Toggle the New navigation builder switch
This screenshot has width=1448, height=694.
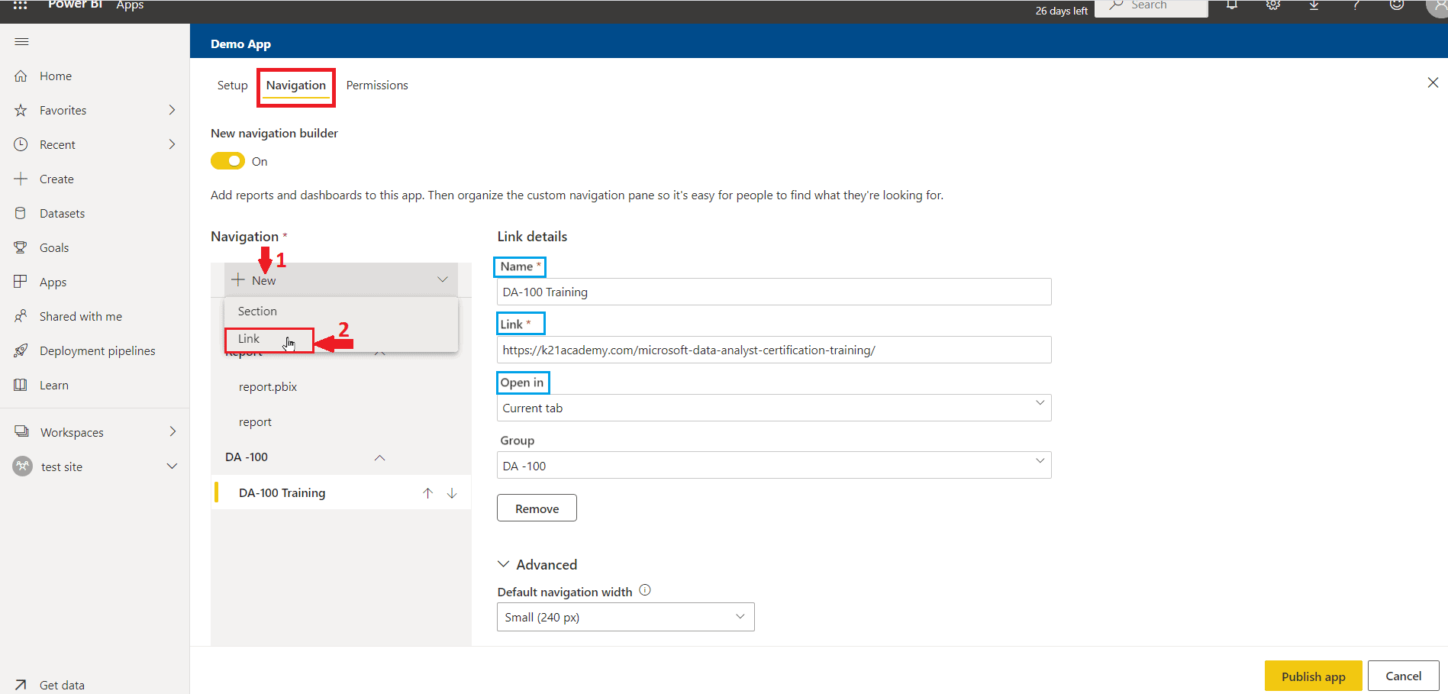coord(227,161)
